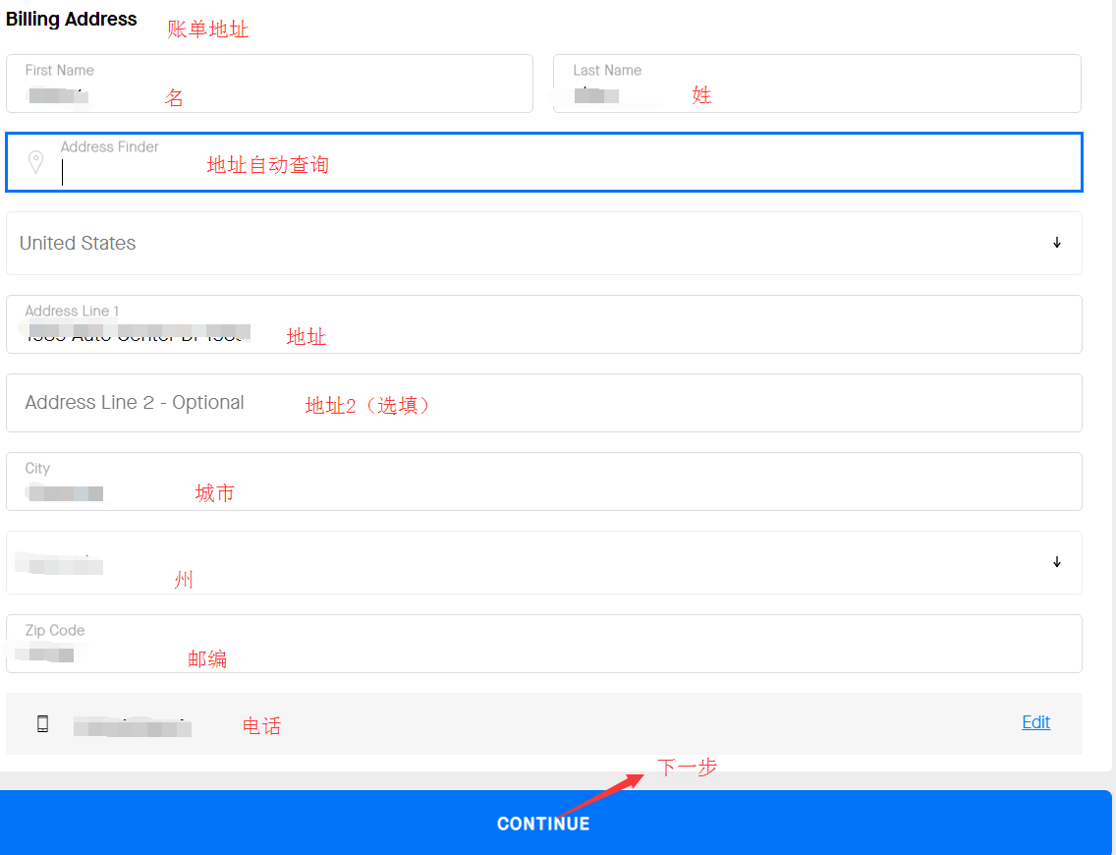Screen dimensions: 1116x855
Task: Click the down arrow on the state selector
Action: [x=1057, y=562]
